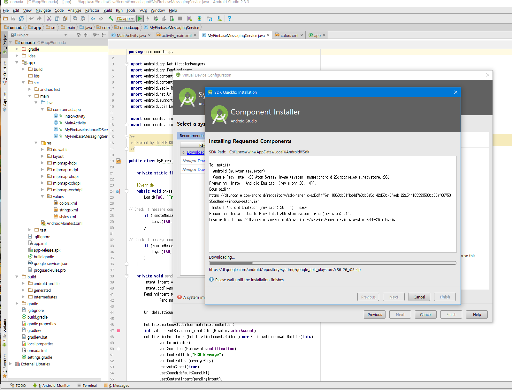Collapse the values folder in project tree
Screen dimensions: 512x390
[x=42, y=196]
